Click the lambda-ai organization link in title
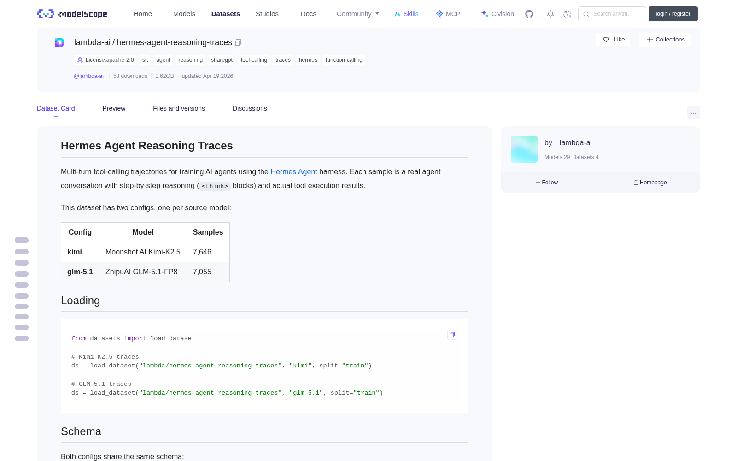The image size is (737, 461). (92, 42)
